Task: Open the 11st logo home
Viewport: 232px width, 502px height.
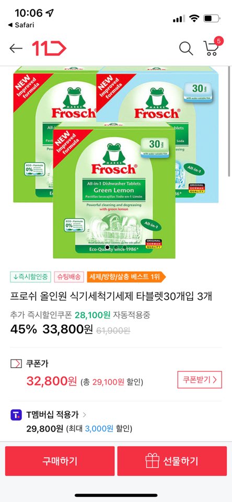Action: point(49,49)
